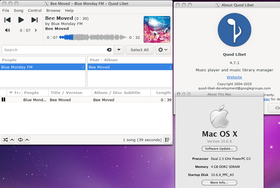
Task: Sort by Album / Disc Subtitle column
Action: click(x=121, y=93)
